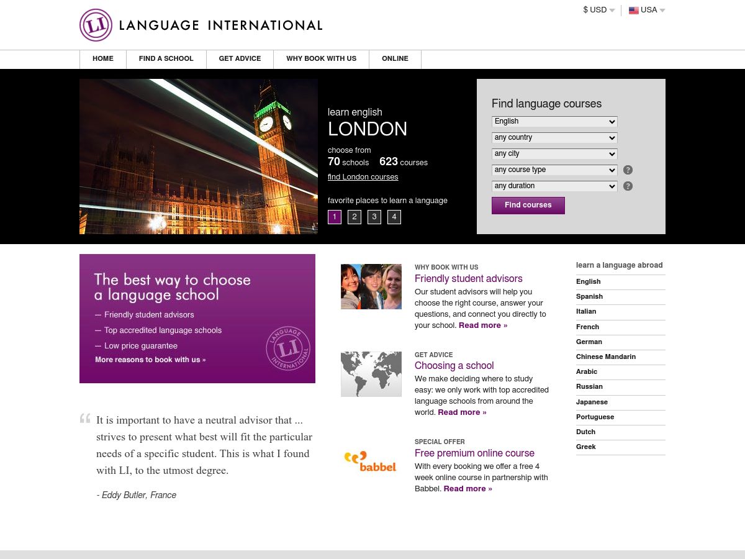Open the USA country selector dropdown
This screenshot has width=745, height=559.
tap(647, 10)
